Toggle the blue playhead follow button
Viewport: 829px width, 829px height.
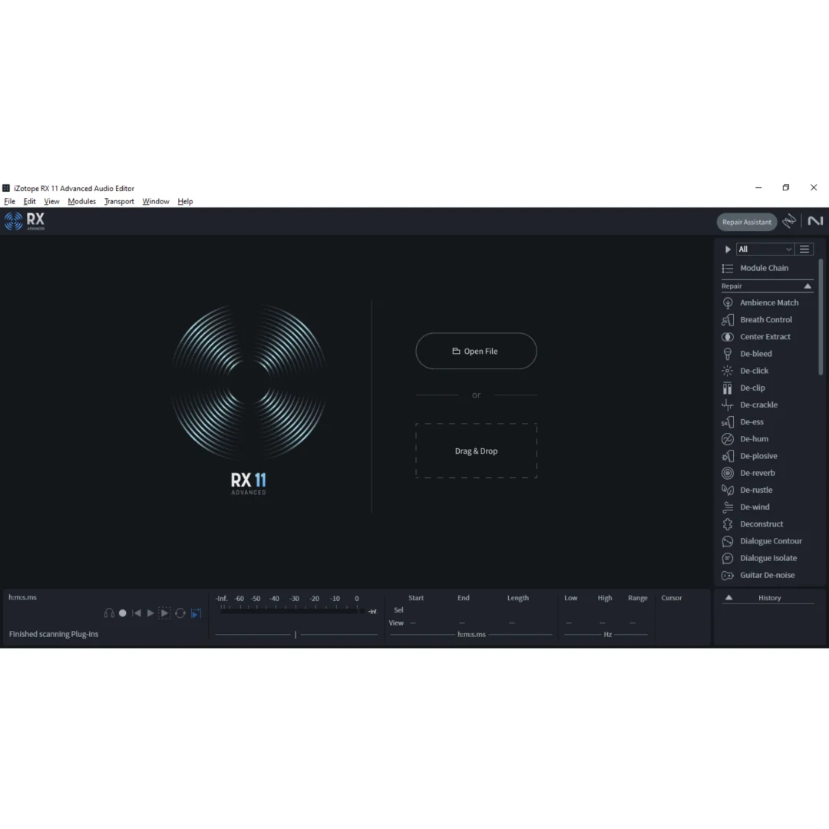(196, 613)
